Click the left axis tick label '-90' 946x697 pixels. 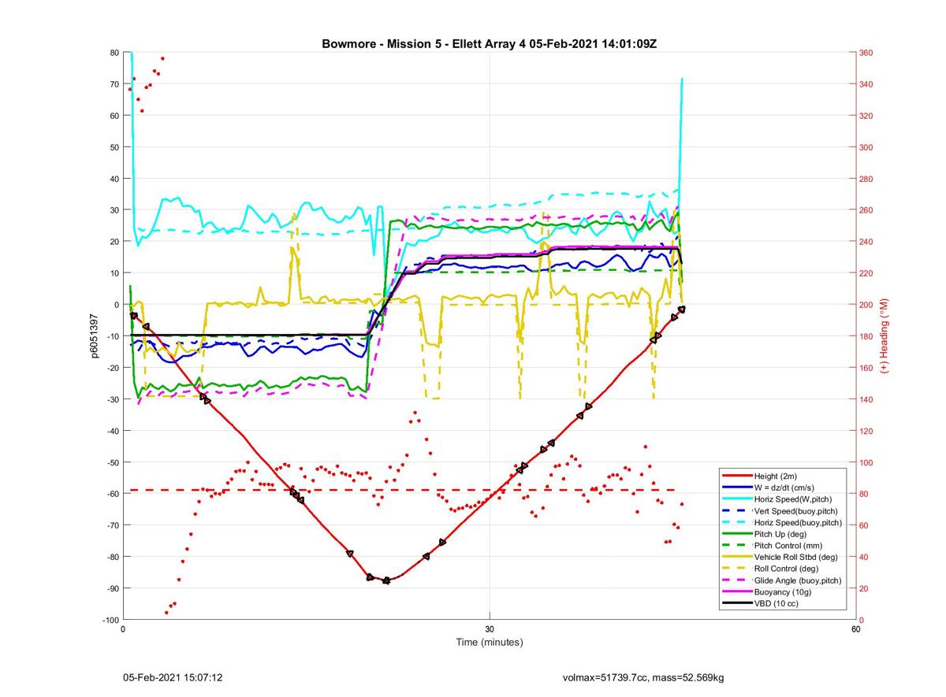113,588
